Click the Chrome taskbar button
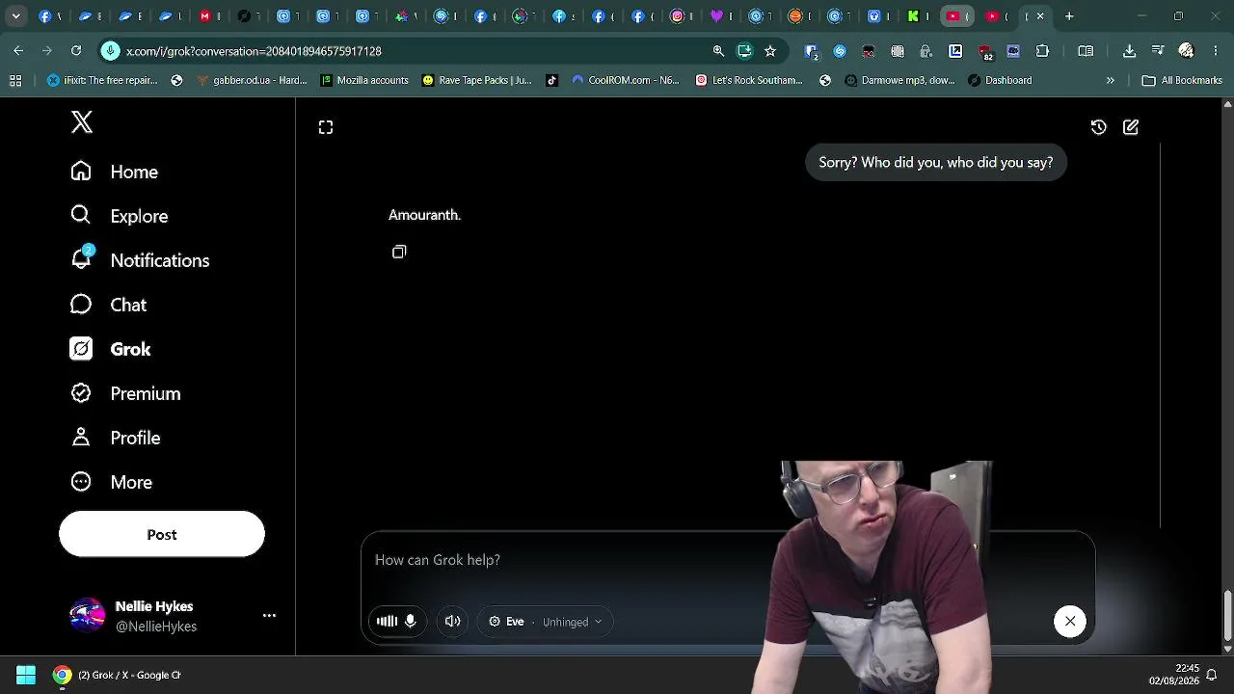This screenshot has width=1234, height=694. click(x=118, y=675)
